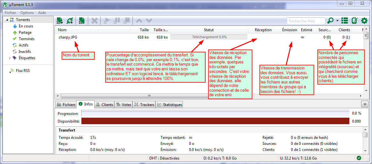372x164 pixels.
Task: Open the Fichier menu
Action: [11, 13]
